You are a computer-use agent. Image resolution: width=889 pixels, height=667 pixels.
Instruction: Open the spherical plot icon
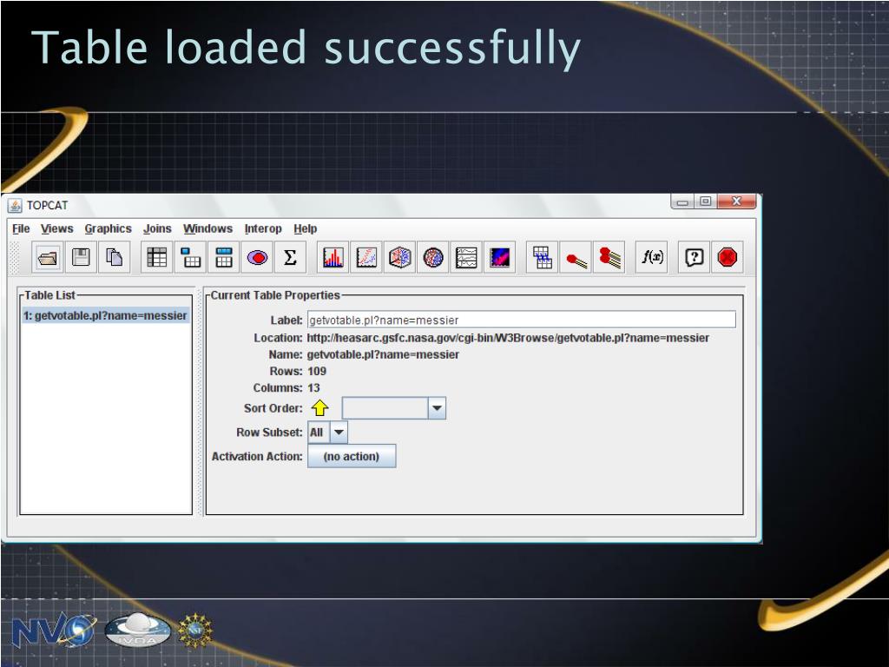433,258
